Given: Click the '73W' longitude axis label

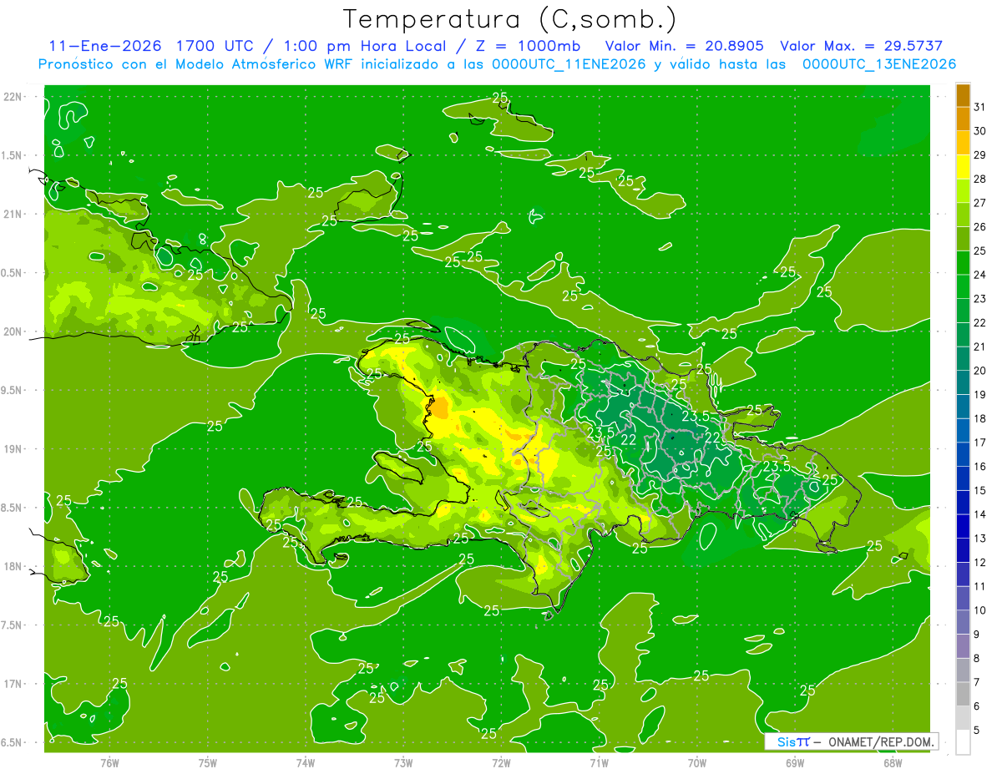Looking at the screenshot, I should (x=403, y=762).
